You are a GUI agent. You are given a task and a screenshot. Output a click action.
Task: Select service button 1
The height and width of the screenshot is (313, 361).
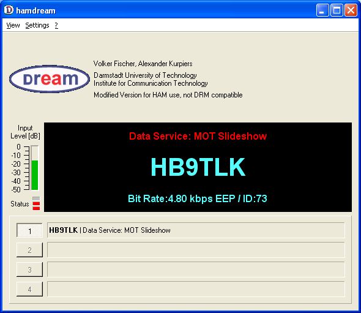click(x=29, y=230)
